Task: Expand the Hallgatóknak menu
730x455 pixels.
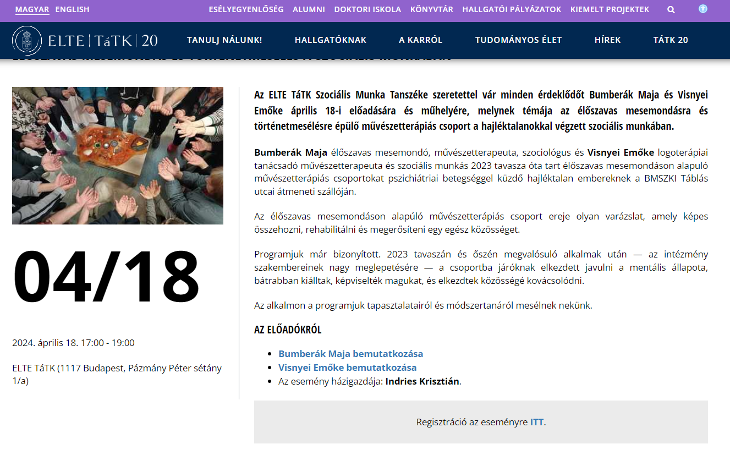Action: pyautogui.click(x=331, y=40)
